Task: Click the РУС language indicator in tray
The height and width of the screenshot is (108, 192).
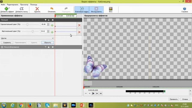Action: point(177,105)
